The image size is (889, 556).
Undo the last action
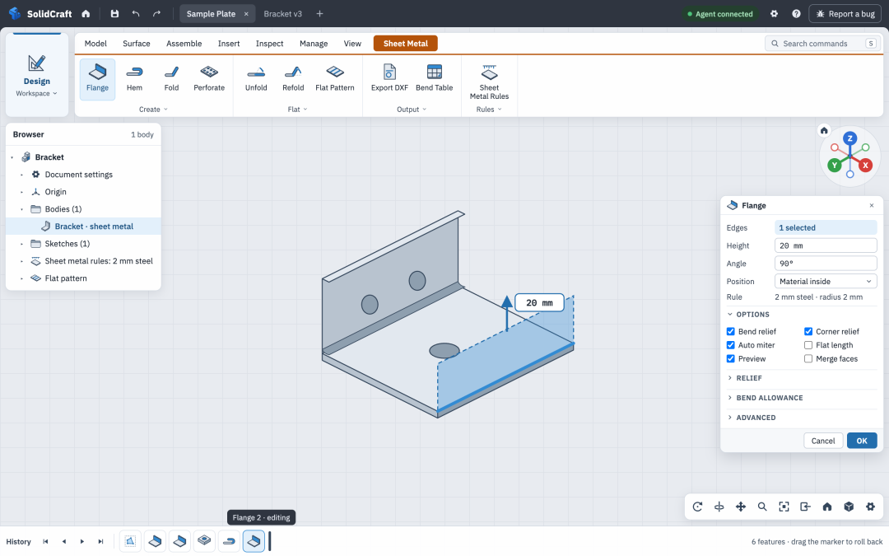(136, 14)
